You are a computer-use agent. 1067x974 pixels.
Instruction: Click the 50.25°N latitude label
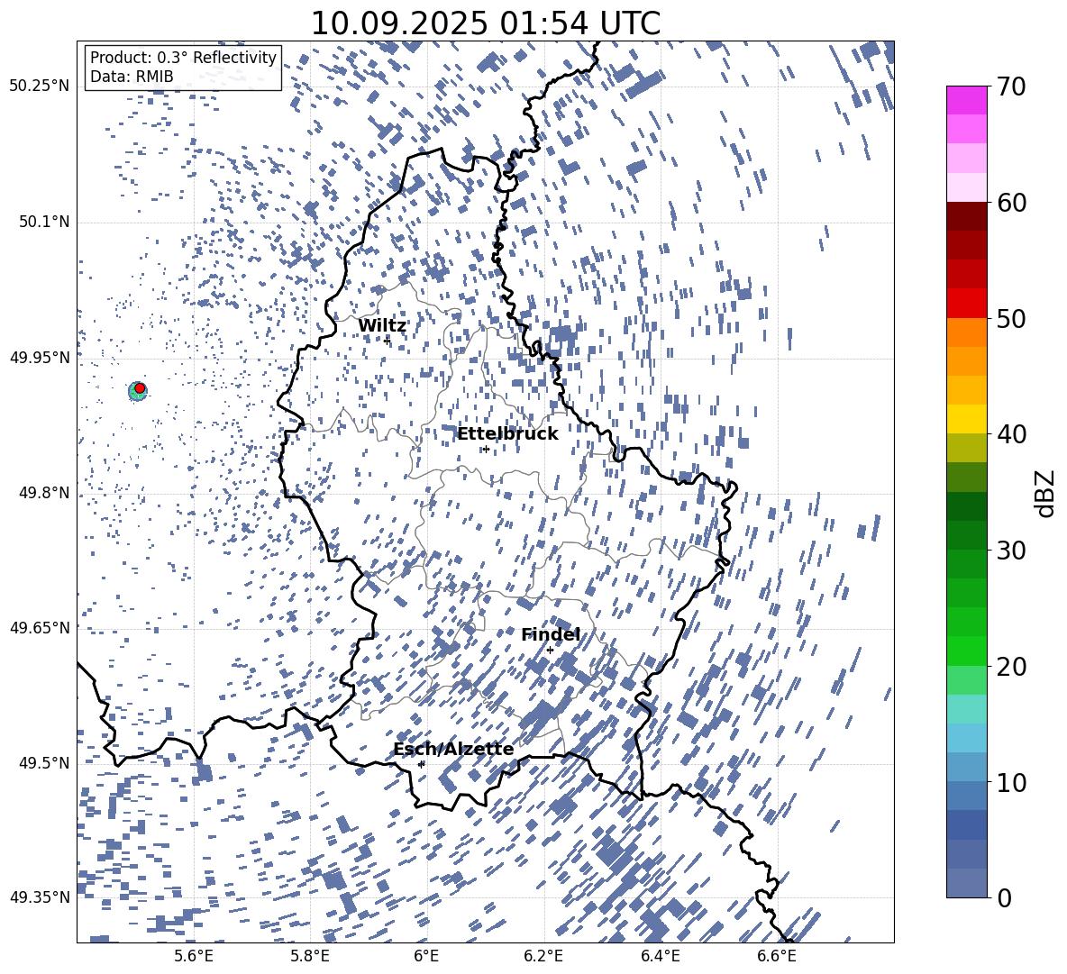click(x=40, y=86)
